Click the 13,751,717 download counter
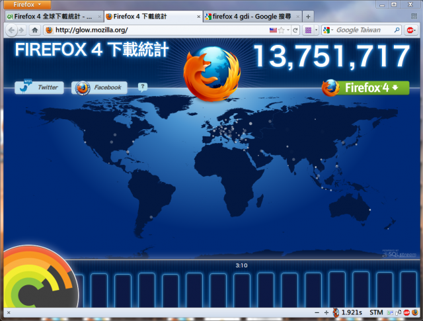This screenshot has height=321, width=423. pos(332,56)
